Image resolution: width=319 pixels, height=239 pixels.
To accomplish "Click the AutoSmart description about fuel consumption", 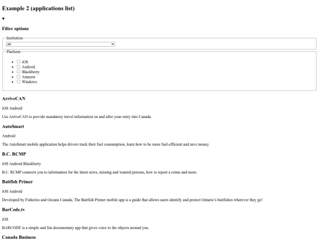I will [x=106, y=145].
